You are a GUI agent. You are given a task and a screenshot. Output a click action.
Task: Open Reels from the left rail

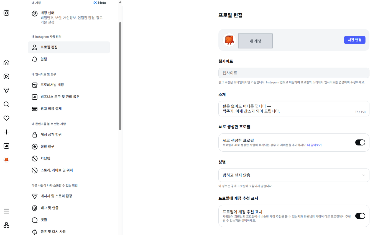[x=6, y=76]
